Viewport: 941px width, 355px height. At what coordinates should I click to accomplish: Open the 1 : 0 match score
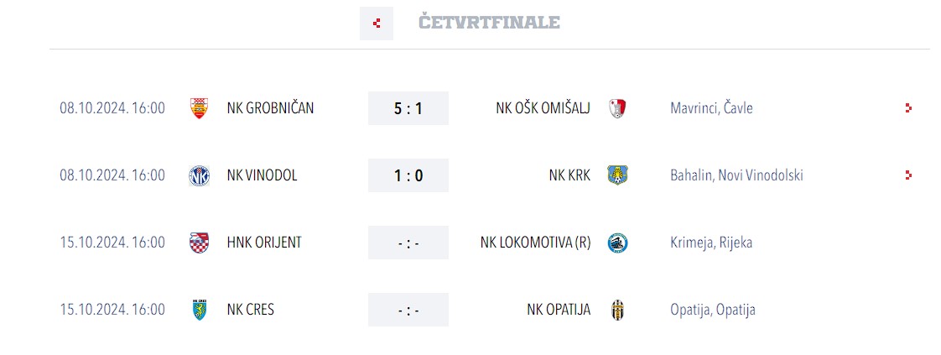(x=408, y=175)
